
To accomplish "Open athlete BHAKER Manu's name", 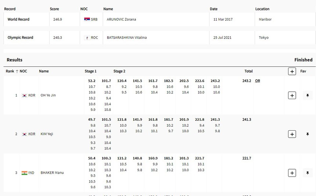I will point(52,173).
